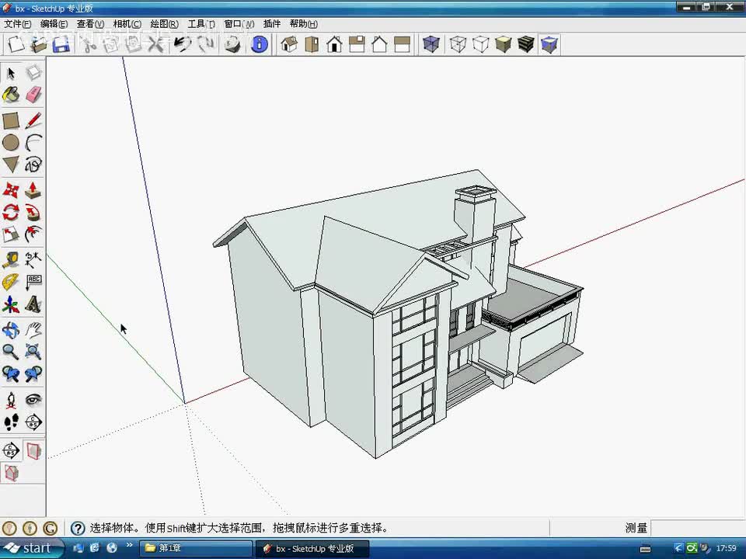Image resolution: width=746 pixels, height=559 pixels.
Task: Toggle section plane display
Action: click(33, 450)
